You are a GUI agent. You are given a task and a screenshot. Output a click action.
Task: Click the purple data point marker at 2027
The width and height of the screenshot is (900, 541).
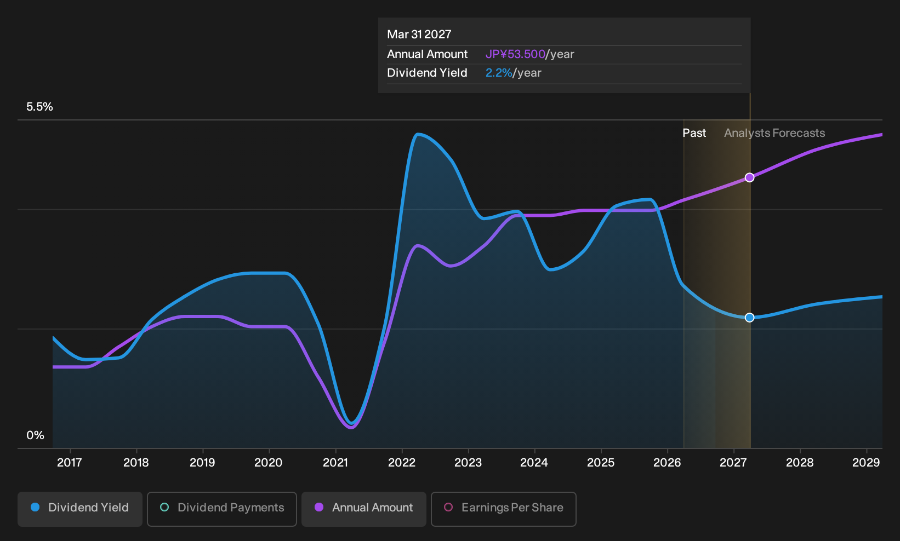point(750,177)
